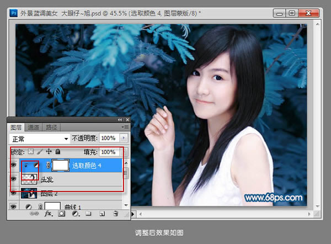Viewport: 331px width, 244px height.
Task: Open the blend mode 正常 dropdown
Action: coord(40,138)
